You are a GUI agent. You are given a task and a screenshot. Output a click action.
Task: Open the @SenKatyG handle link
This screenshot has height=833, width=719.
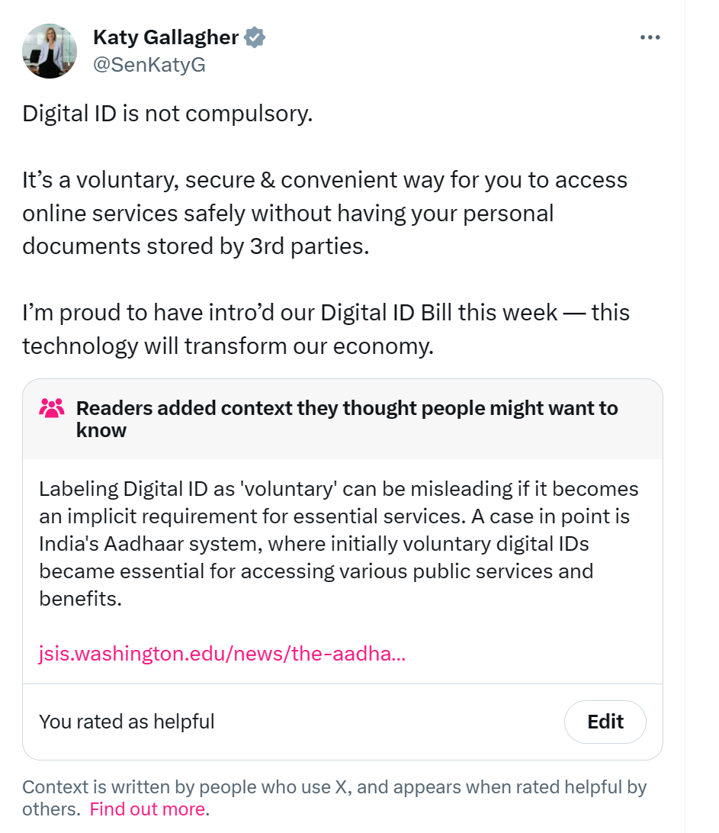pos(149,65)
